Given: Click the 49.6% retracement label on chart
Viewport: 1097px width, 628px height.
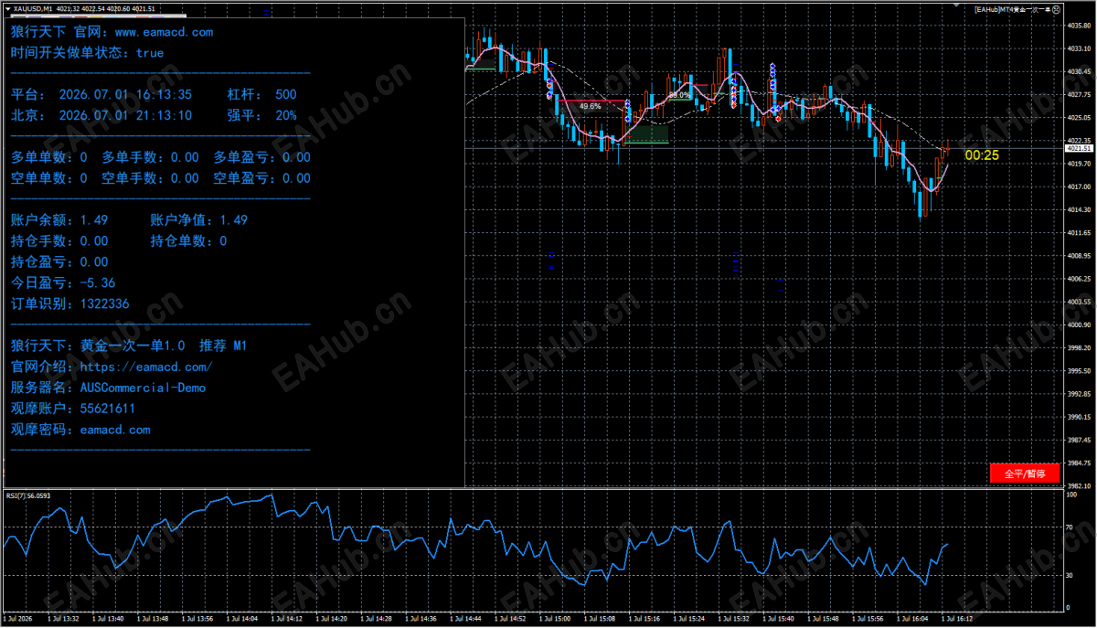Looking at the screenshot, I should point(591,106).
